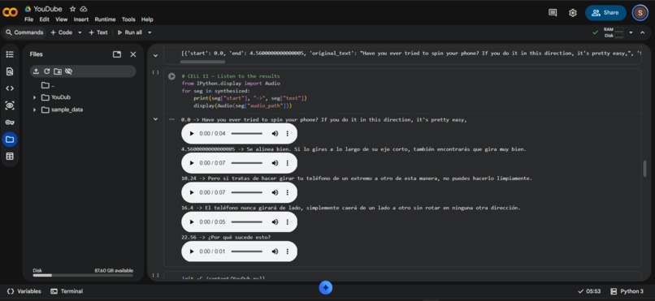Open the Tools menu

(x=128, y=19)
